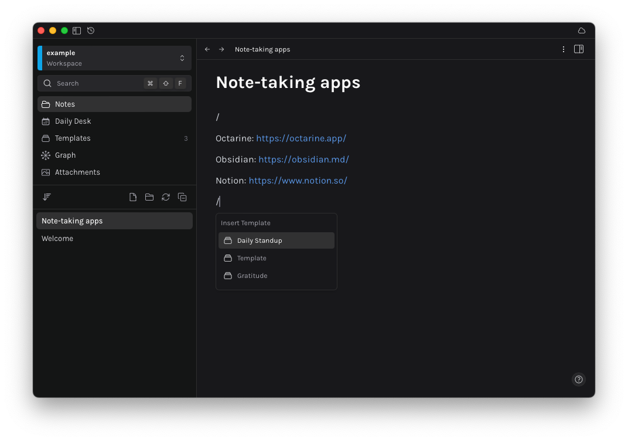Image resolution: width=628 pixels, height=441 pixels.
Task: Open the three-dot options menu
Action: [x=564, y=49]
